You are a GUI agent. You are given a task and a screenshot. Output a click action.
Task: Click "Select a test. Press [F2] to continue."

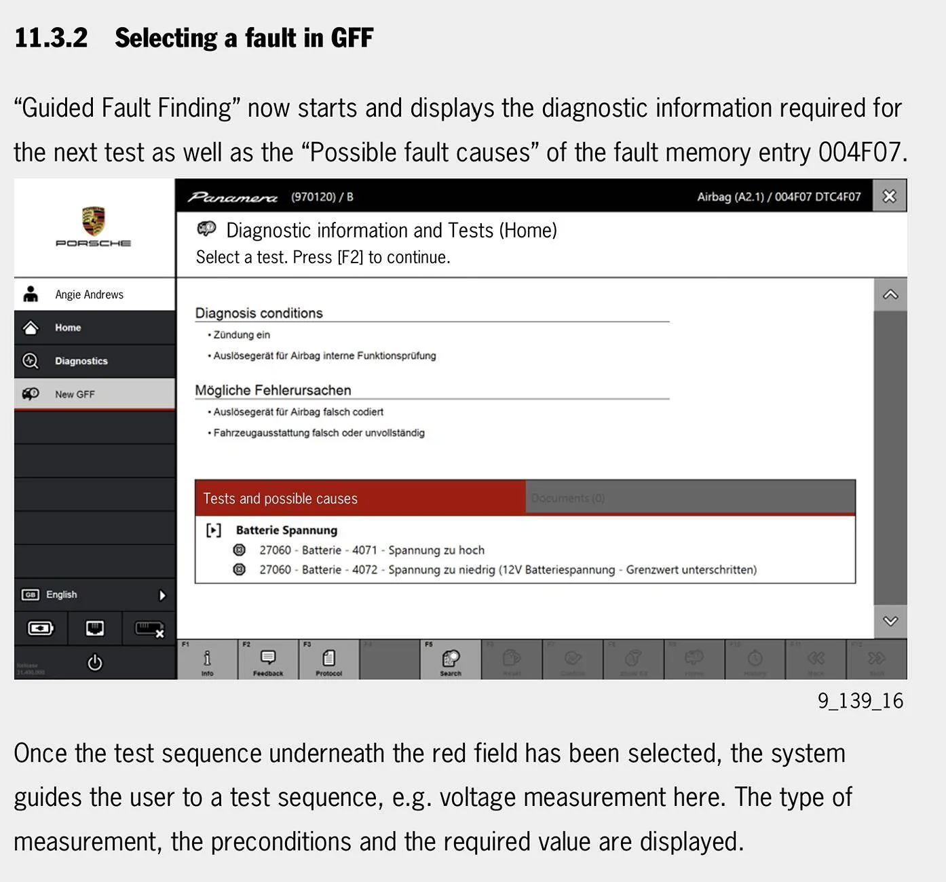pyautogui.click(x=323, y=257)
